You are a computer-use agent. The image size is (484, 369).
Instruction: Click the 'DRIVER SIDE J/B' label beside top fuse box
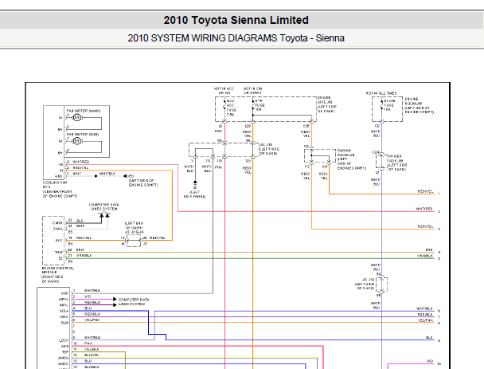pos(327,104)
